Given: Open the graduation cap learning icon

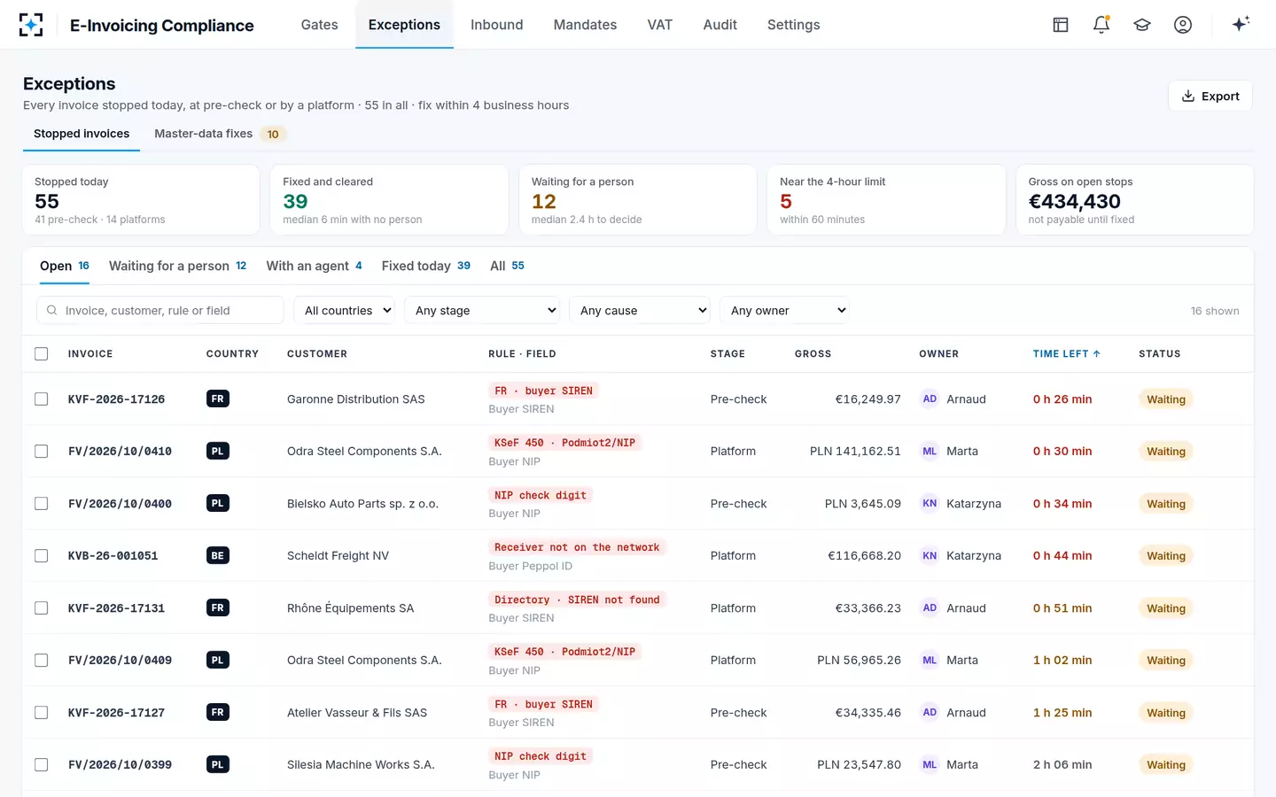Looking at the screenshot, I should point(1142,25).
